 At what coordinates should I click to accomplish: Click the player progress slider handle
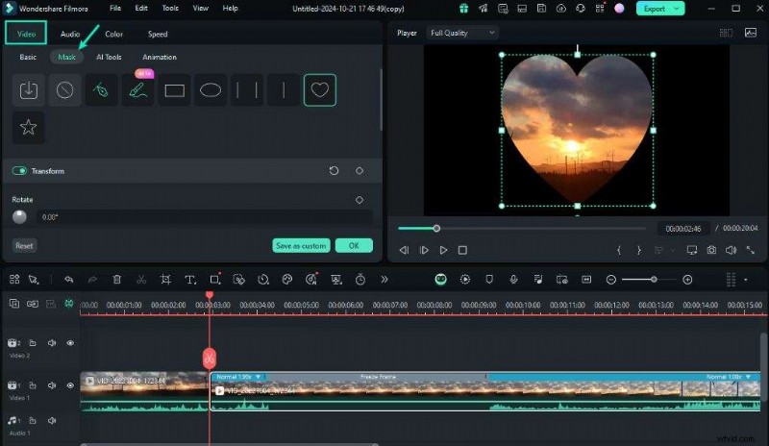(x=436, y=228)
